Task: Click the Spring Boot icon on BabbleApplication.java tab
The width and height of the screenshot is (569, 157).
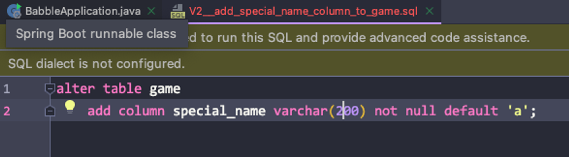Action: (14, 11)
